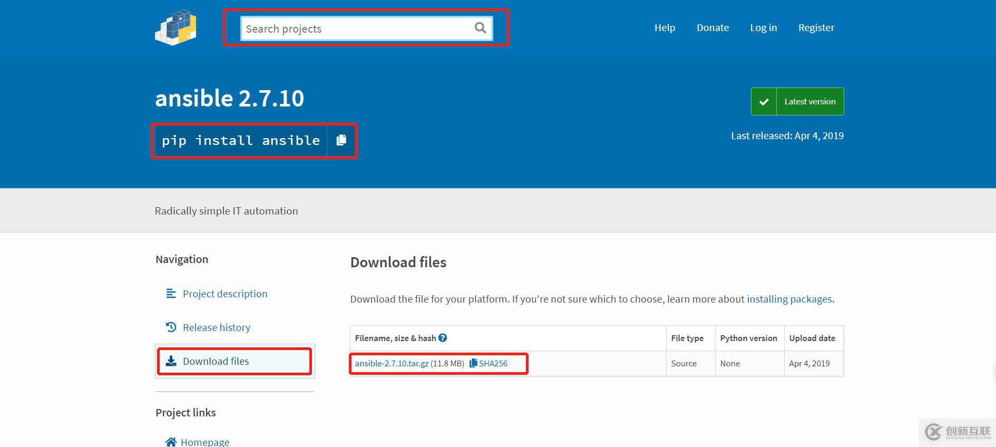Click the Project links heading

(185, 413)
